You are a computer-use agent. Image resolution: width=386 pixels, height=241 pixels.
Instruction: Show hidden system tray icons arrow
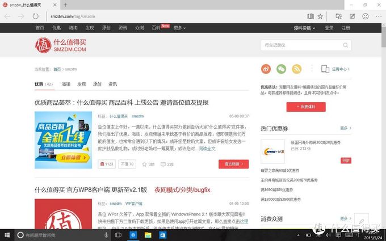click(299, 235)
